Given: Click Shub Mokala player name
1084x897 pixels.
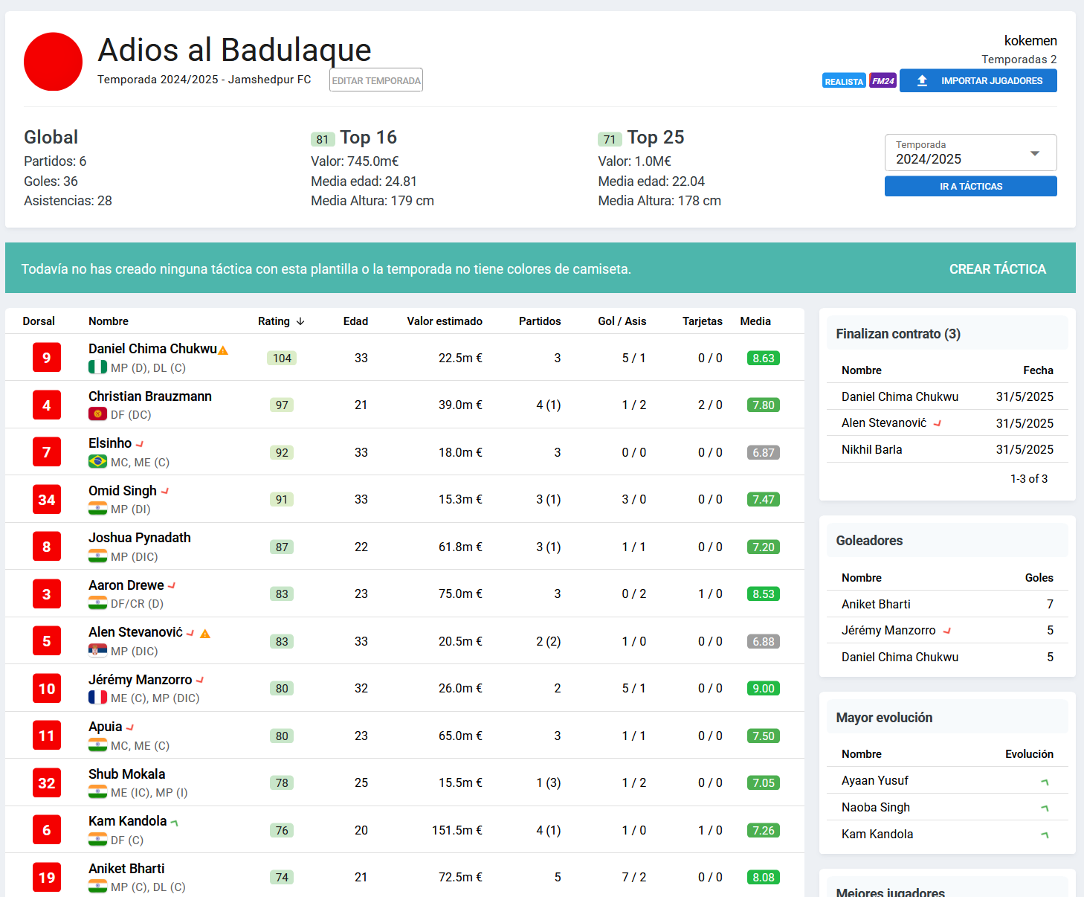Looking at the screenshot, I should (127, 774).
